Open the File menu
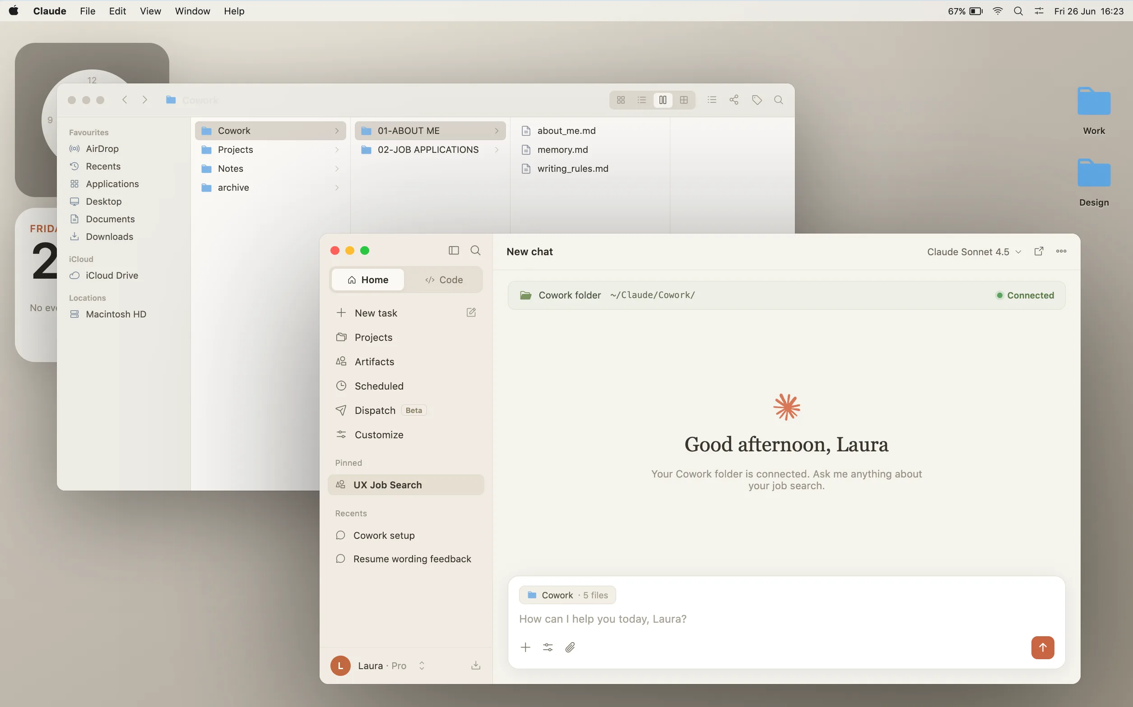1133x707 pixels. [x=88, y=11]
